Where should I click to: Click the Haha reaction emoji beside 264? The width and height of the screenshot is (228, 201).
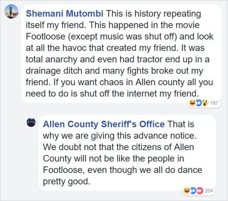click(x=187, y=191)
